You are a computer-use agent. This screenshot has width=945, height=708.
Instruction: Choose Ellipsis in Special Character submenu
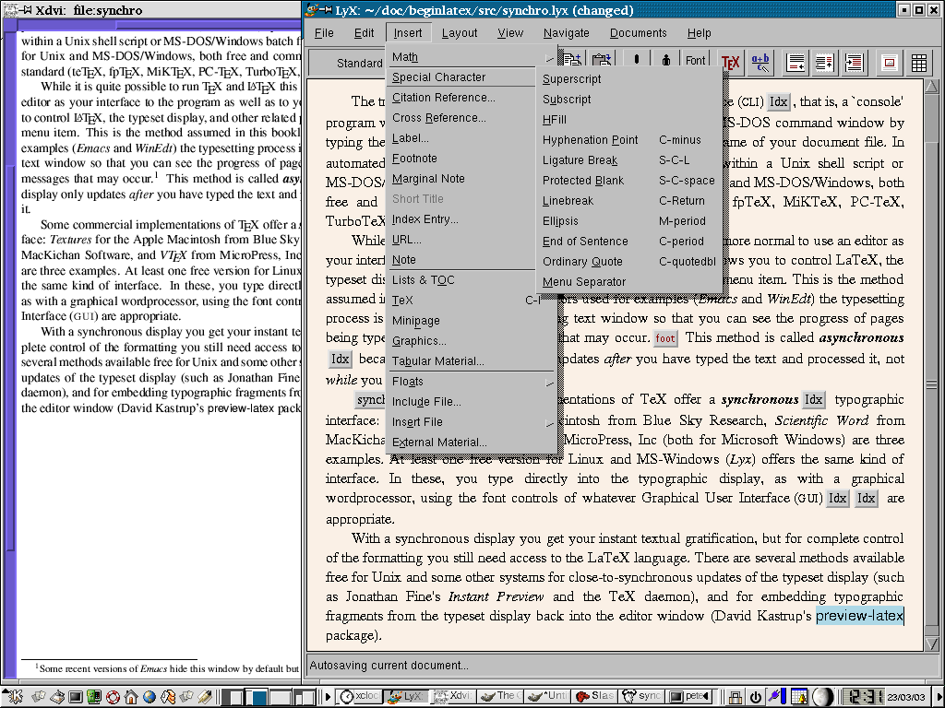(x=559, y=221)
